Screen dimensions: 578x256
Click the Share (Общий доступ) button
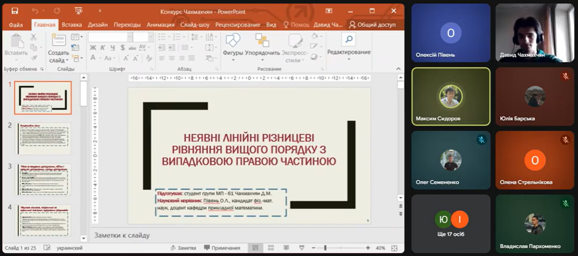point(372,25)
